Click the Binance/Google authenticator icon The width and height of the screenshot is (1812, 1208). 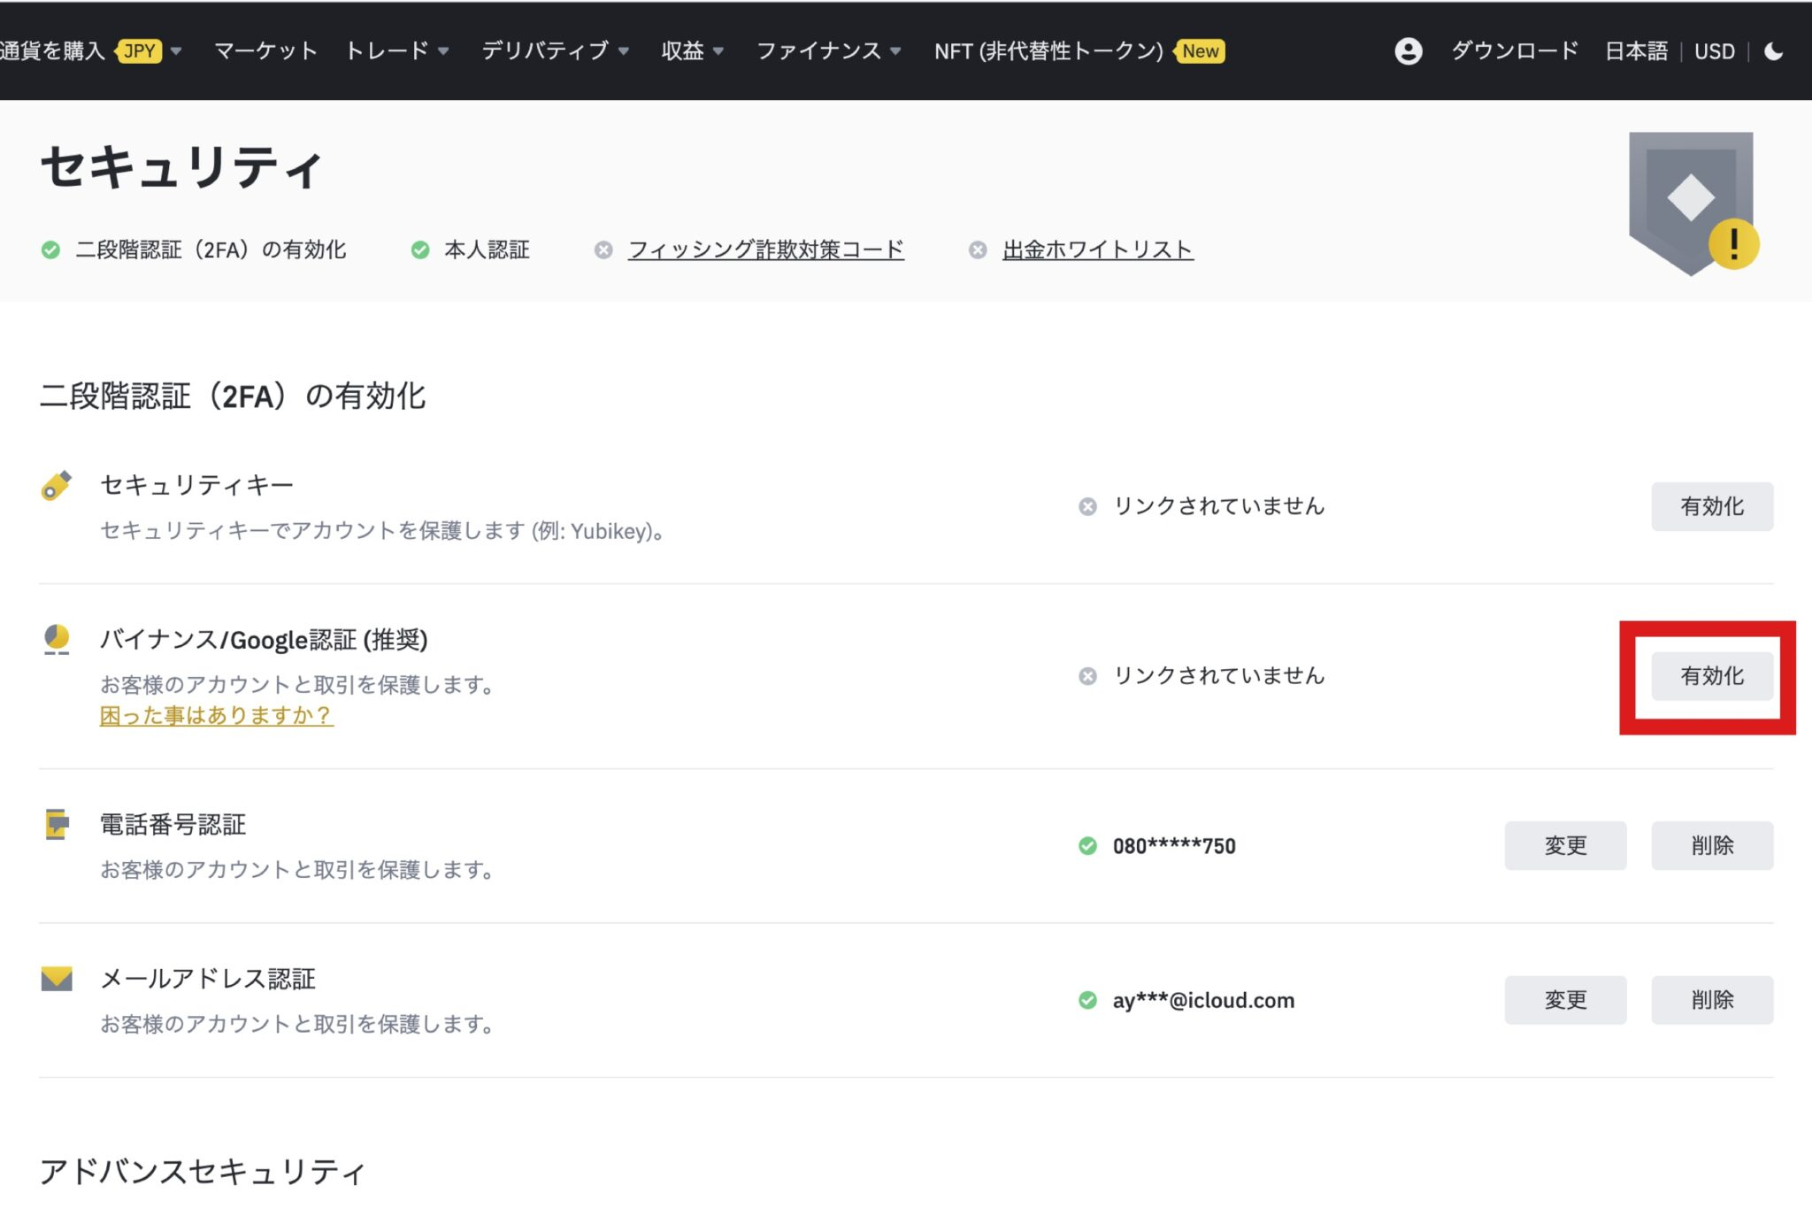click(x=57, y=640)
